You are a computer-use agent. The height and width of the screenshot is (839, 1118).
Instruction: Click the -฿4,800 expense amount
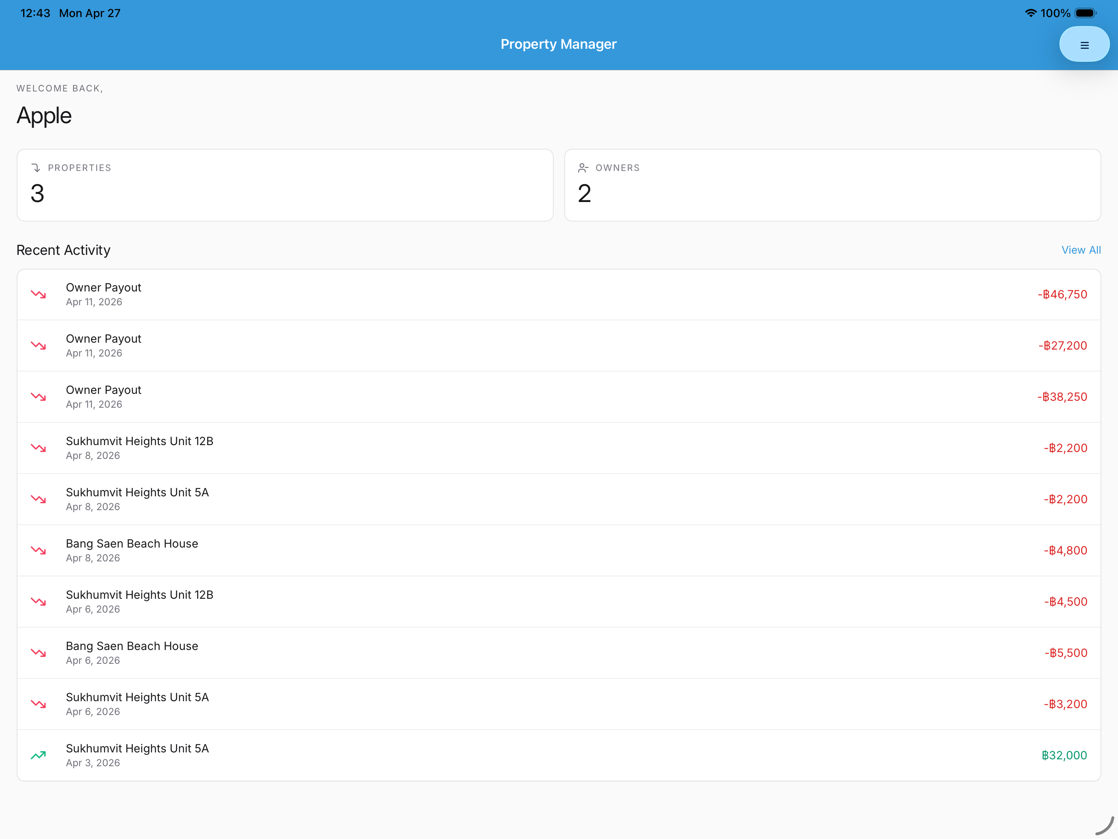[1066, 550]
